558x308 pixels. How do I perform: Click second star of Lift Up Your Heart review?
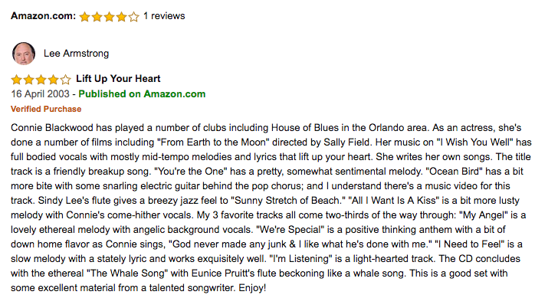click(x=28, y=80)
